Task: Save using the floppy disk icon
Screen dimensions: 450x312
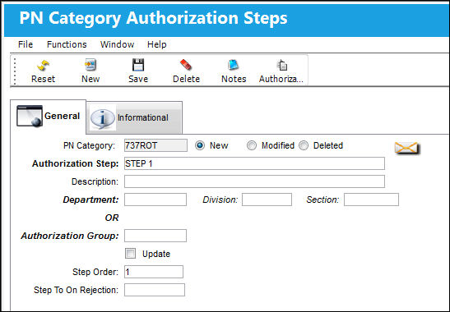Action: 138,65
